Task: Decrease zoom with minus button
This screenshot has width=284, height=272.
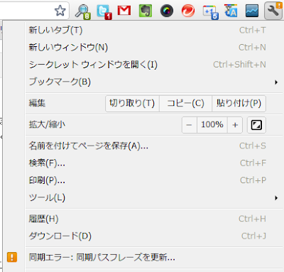Action: pyautogui.click(x=190, y=125)
